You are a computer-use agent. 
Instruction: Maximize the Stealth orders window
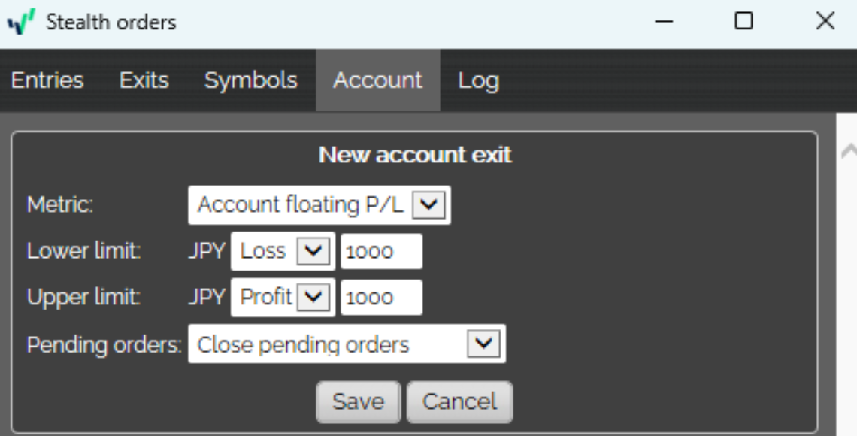[743, 22]
